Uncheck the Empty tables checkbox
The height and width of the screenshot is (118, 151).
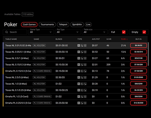coord(144,32)
